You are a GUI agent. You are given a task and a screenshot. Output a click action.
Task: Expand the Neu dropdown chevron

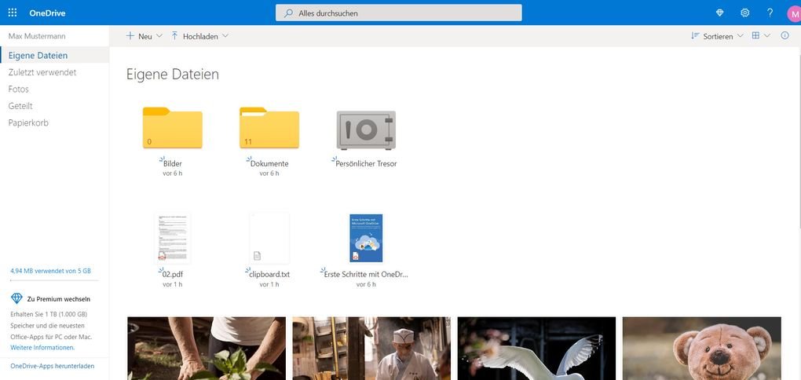click(x=159, y=36)
